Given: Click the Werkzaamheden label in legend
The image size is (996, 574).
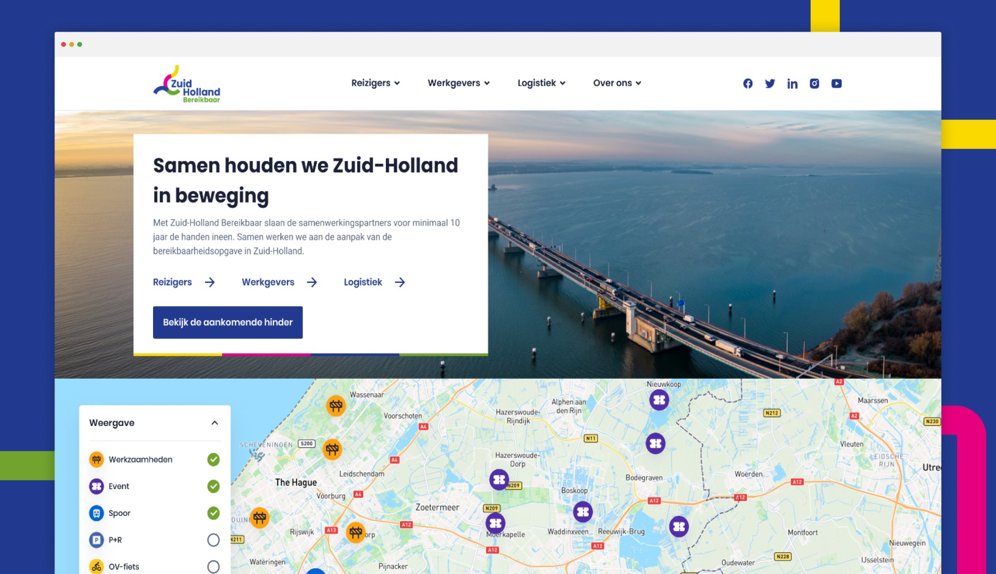Looking at the screenshot, I should [x=141, y=460].
